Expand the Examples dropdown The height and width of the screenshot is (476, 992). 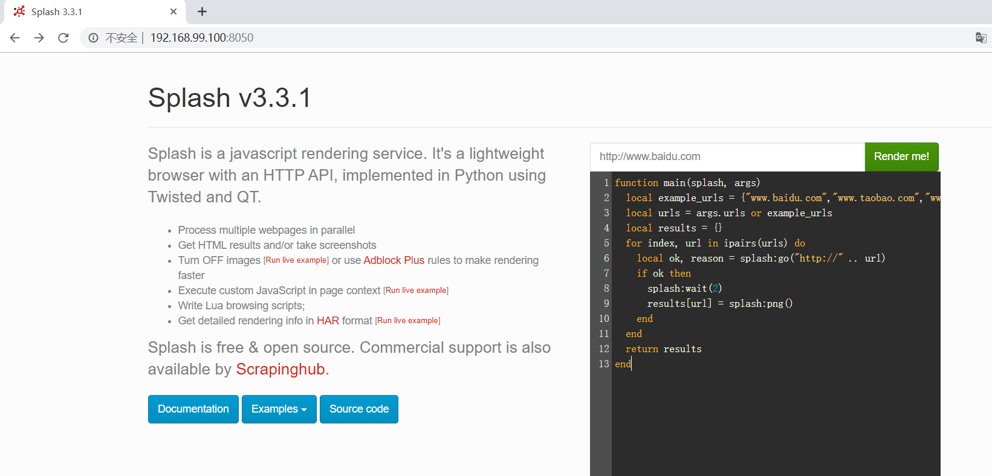(x=279, y=409)
